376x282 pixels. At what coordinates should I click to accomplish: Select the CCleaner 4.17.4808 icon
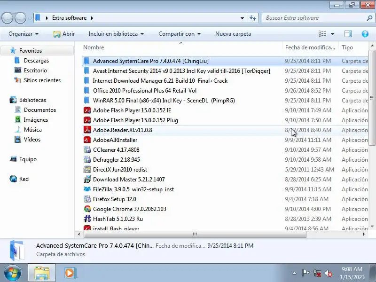tap(87, 149)
